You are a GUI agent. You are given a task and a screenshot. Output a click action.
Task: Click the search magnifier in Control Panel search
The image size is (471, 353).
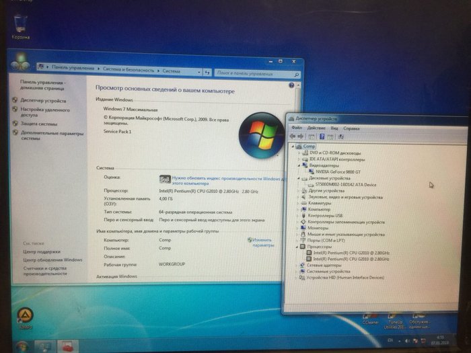[x=296, y=75]
